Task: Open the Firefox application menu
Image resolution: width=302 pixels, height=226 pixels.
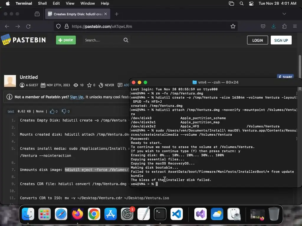Action: click(295, 26)
